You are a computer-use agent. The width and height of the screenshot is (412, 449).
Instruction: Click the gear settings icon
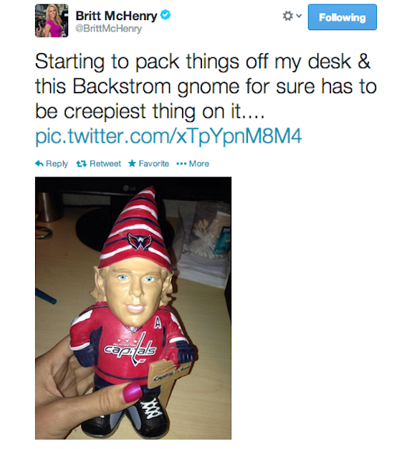287,16
